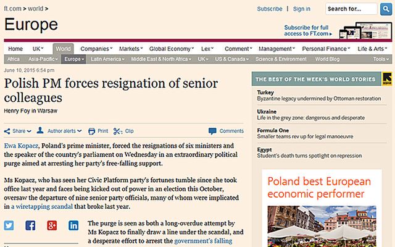Open Author alerts dropdown
The image size is (395, 247).
(x=60, y=131)
